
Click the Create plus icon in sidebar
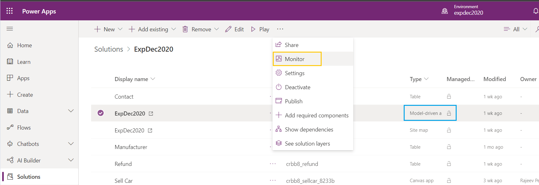(10, 94)
